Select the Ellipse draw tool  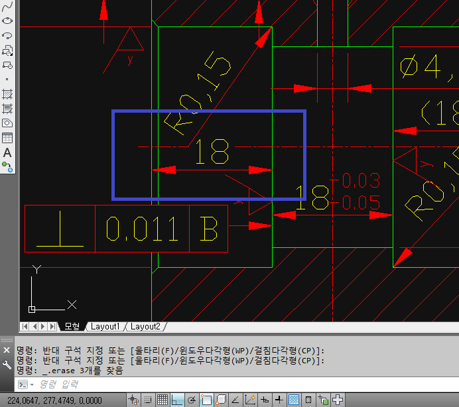(x=7, y=21)
